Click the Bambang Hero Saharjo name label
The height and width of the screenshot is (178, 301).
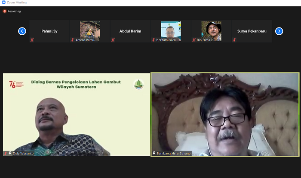pyautogui.click(x=174, y=153)
